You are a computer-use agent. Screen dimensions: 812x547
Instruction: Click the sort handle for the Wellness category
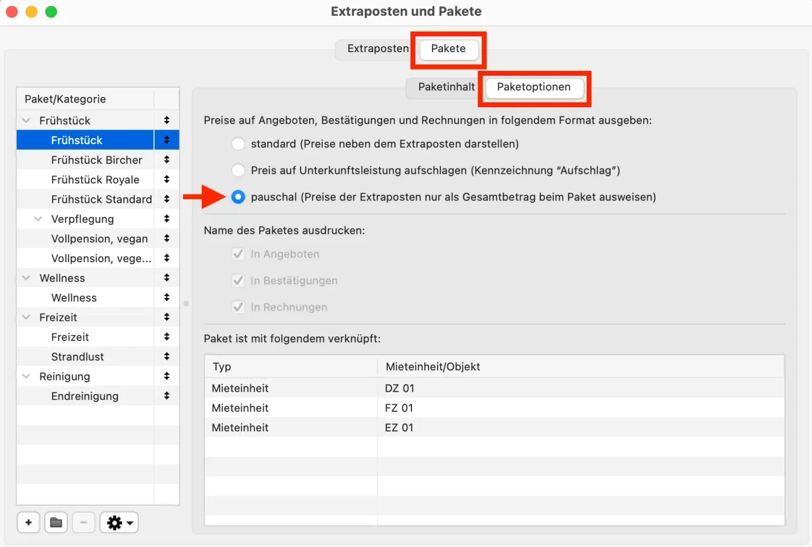pos(167,278)
